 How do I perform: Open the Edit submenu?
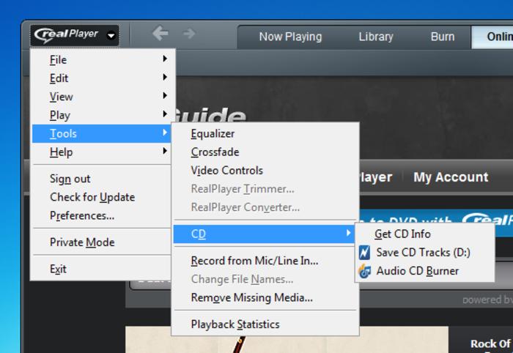(x=101, y=78)
